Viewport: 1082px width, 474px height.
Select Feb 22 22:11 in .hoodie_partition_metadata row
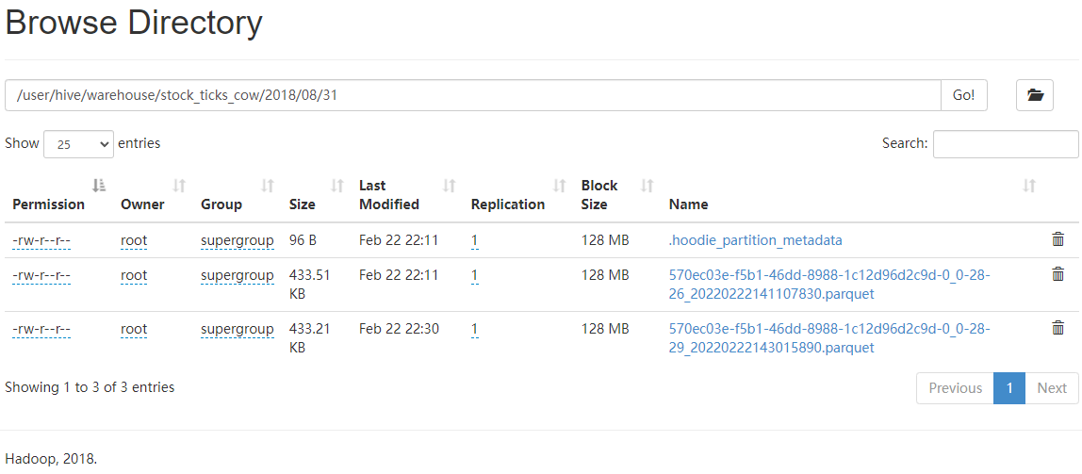tap(399, 240)
